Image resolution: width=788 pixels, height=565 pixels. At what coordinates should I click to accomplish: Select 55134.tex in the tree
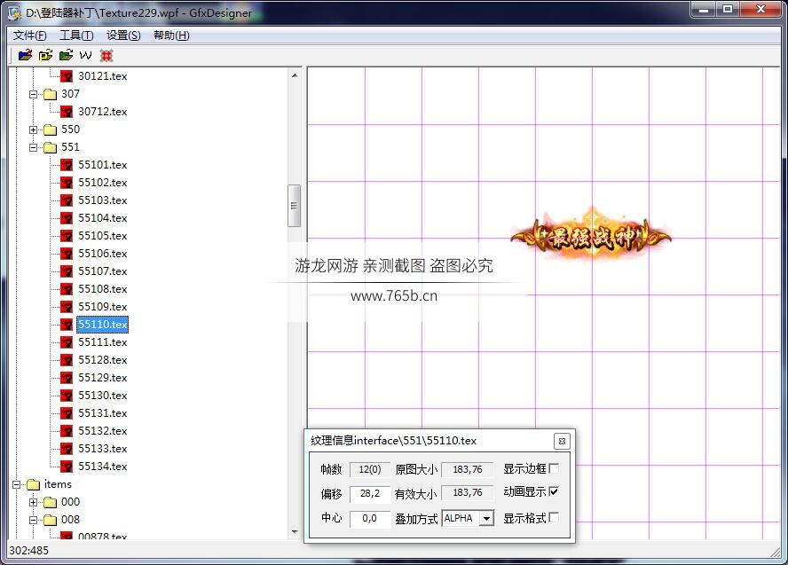click(103, 467)
